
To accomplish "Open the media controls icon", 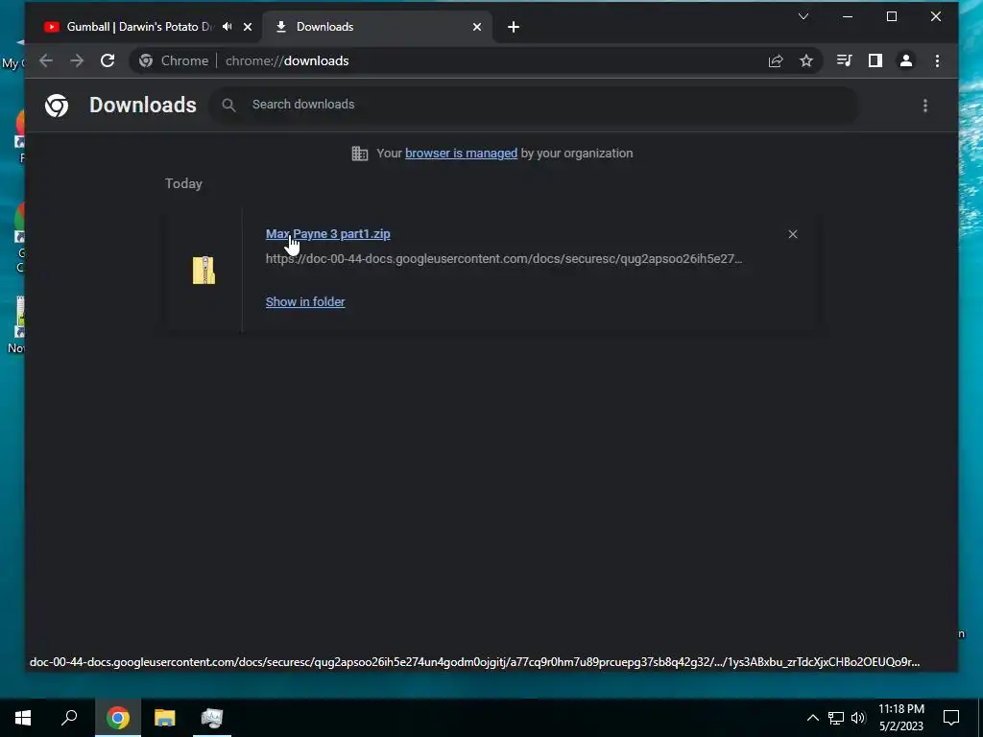I will 845,60.
